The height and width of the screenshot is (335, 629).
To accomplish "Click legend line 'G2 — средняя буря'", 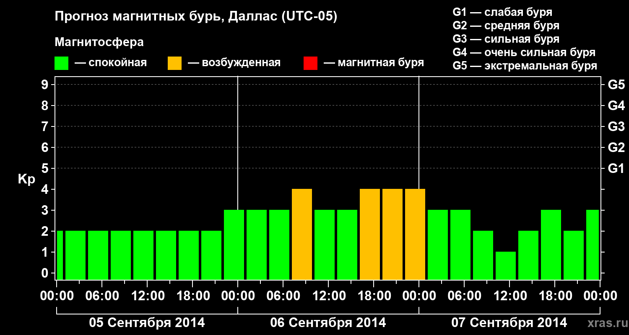I will click(x=506, y=26).
